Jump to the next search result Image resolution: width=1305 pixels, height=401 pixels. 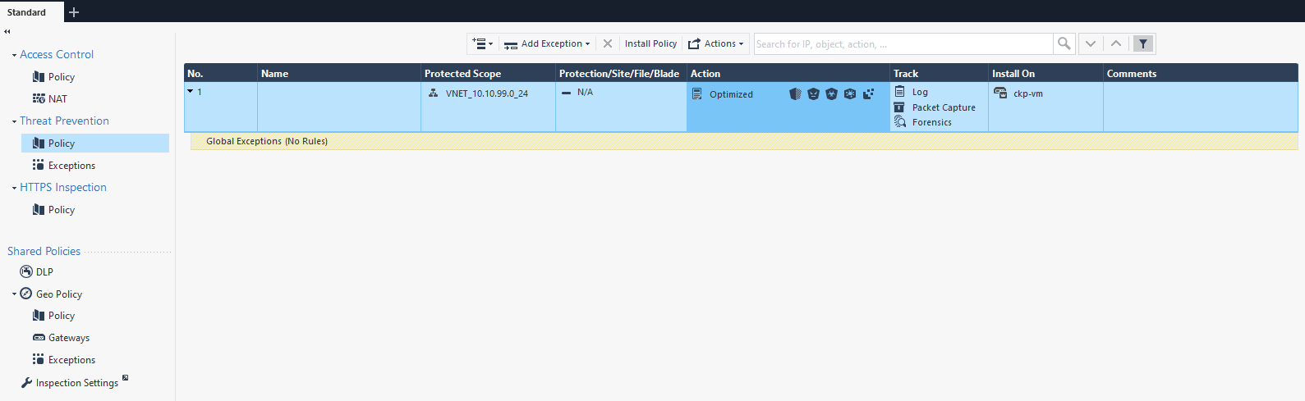pyautogui.click(x=1090, y=43)
